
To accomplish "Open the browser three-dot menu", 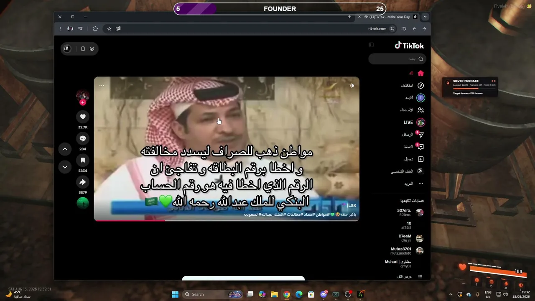I will pyautogui.click(x=60, y=29).
